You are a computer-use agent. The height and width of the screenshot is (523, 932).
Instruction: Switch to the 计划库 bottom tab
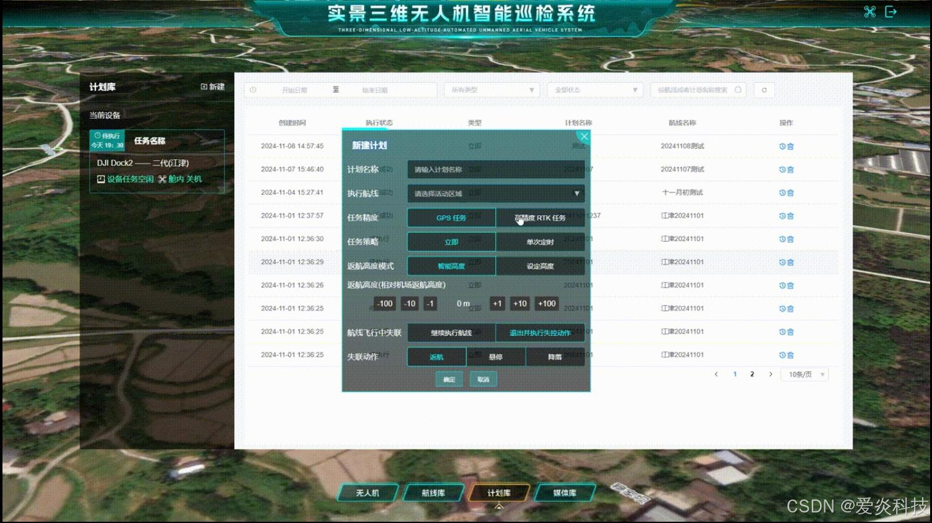499,493
